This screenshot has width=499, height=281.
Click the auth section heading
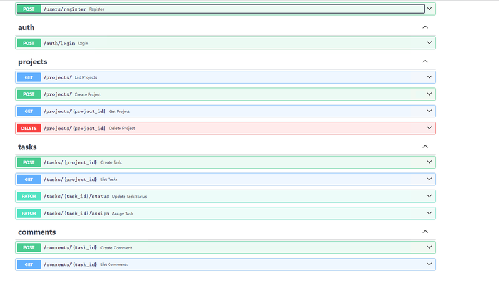[x=26, y=27]
